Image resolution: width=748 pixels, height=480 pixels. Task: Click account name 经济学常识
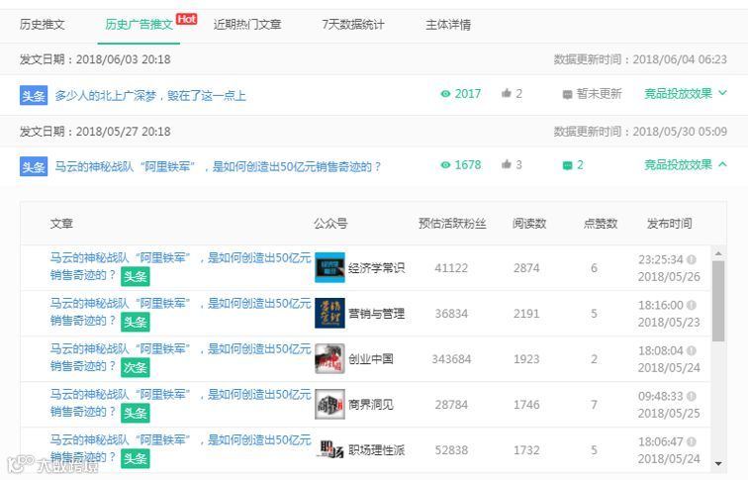point(376,267)
